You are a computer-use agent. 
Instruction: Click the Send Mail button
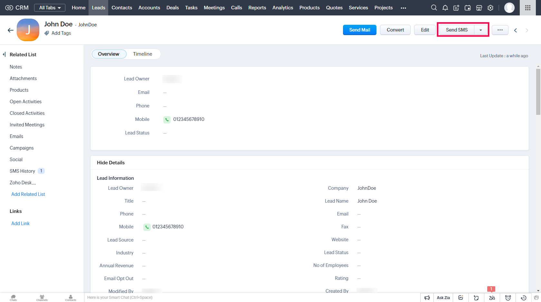point(360,30)
